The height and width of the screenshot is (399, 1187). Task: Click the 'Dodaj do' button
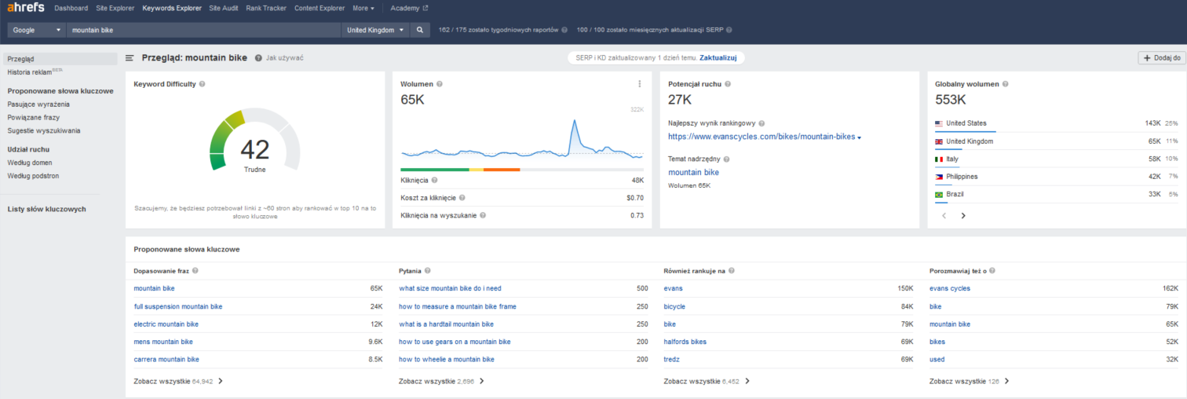click(1161, 58)
